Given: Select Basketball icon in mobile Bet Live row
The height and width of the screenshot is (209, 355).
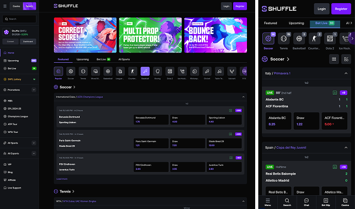Looking at the screenshot, I should point(299,39).
